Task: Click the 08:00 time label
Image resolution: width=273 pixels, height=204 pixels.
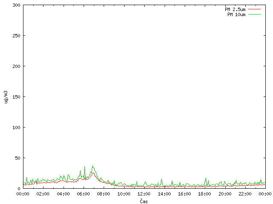Action: click(x=104, y=194)
